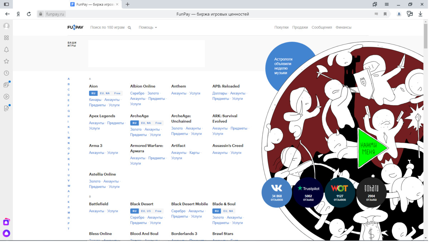
Task: Open WOT reviews circle badge
Action: click(340, 192)
